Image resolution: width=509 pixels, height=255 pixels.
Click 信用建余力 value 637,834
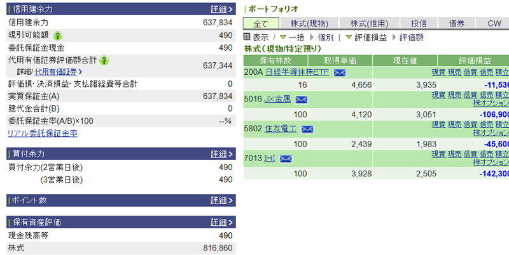(218, 23)
